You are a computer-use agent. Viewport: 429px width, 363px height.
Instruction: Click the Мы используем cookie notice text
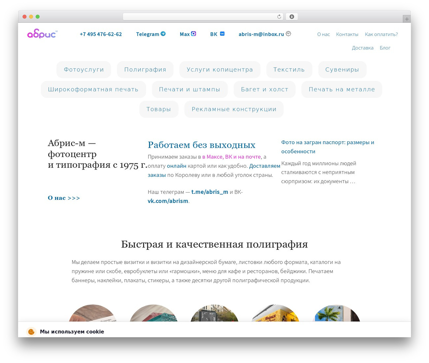pos(72,332)
